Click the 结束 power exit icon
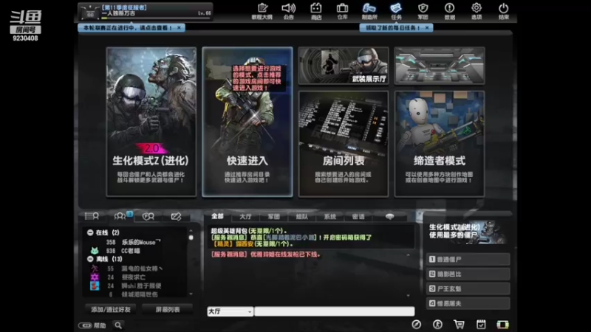Image resolution: width=591 pixels, height=332 pixels. coord(504,11)
